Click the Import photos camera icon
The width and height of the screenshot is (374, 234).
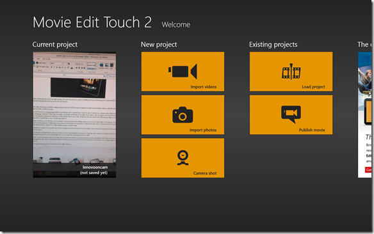click(183, 114)
